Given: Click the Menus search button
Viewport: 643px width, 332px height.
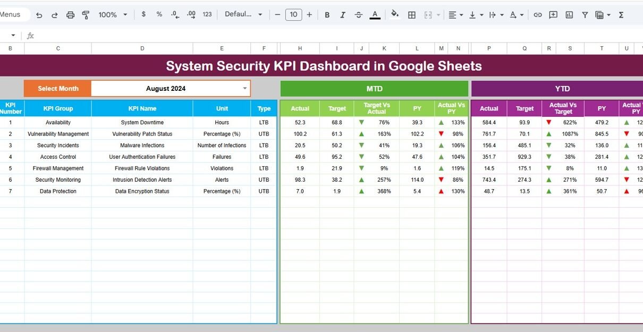Looking at the screenshot, I should (11, 14).
